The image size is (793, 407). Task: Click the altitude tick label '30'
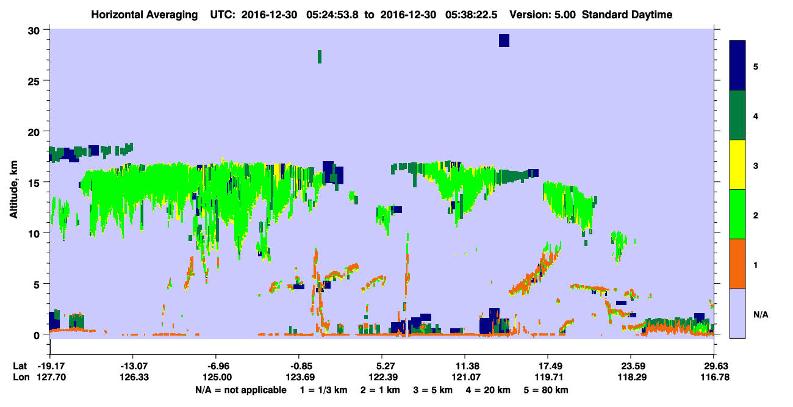pyautogui.click(x=35, y=30)
